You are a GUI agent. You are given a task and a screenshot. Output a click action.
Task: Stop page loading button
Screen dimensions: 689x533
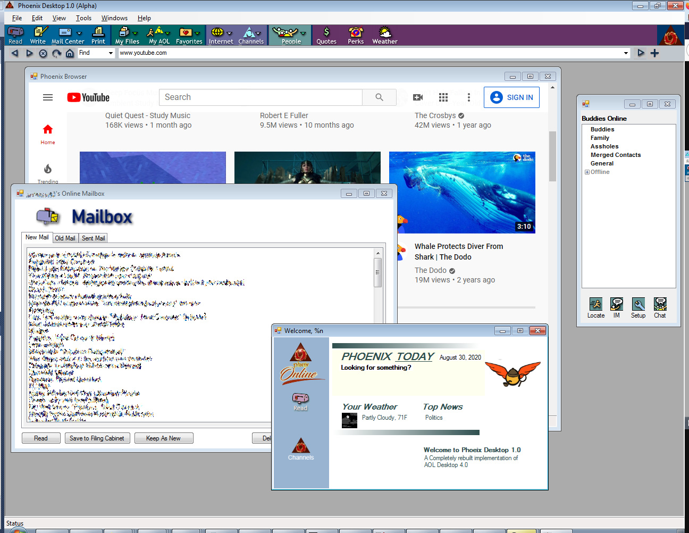point(43,53)
